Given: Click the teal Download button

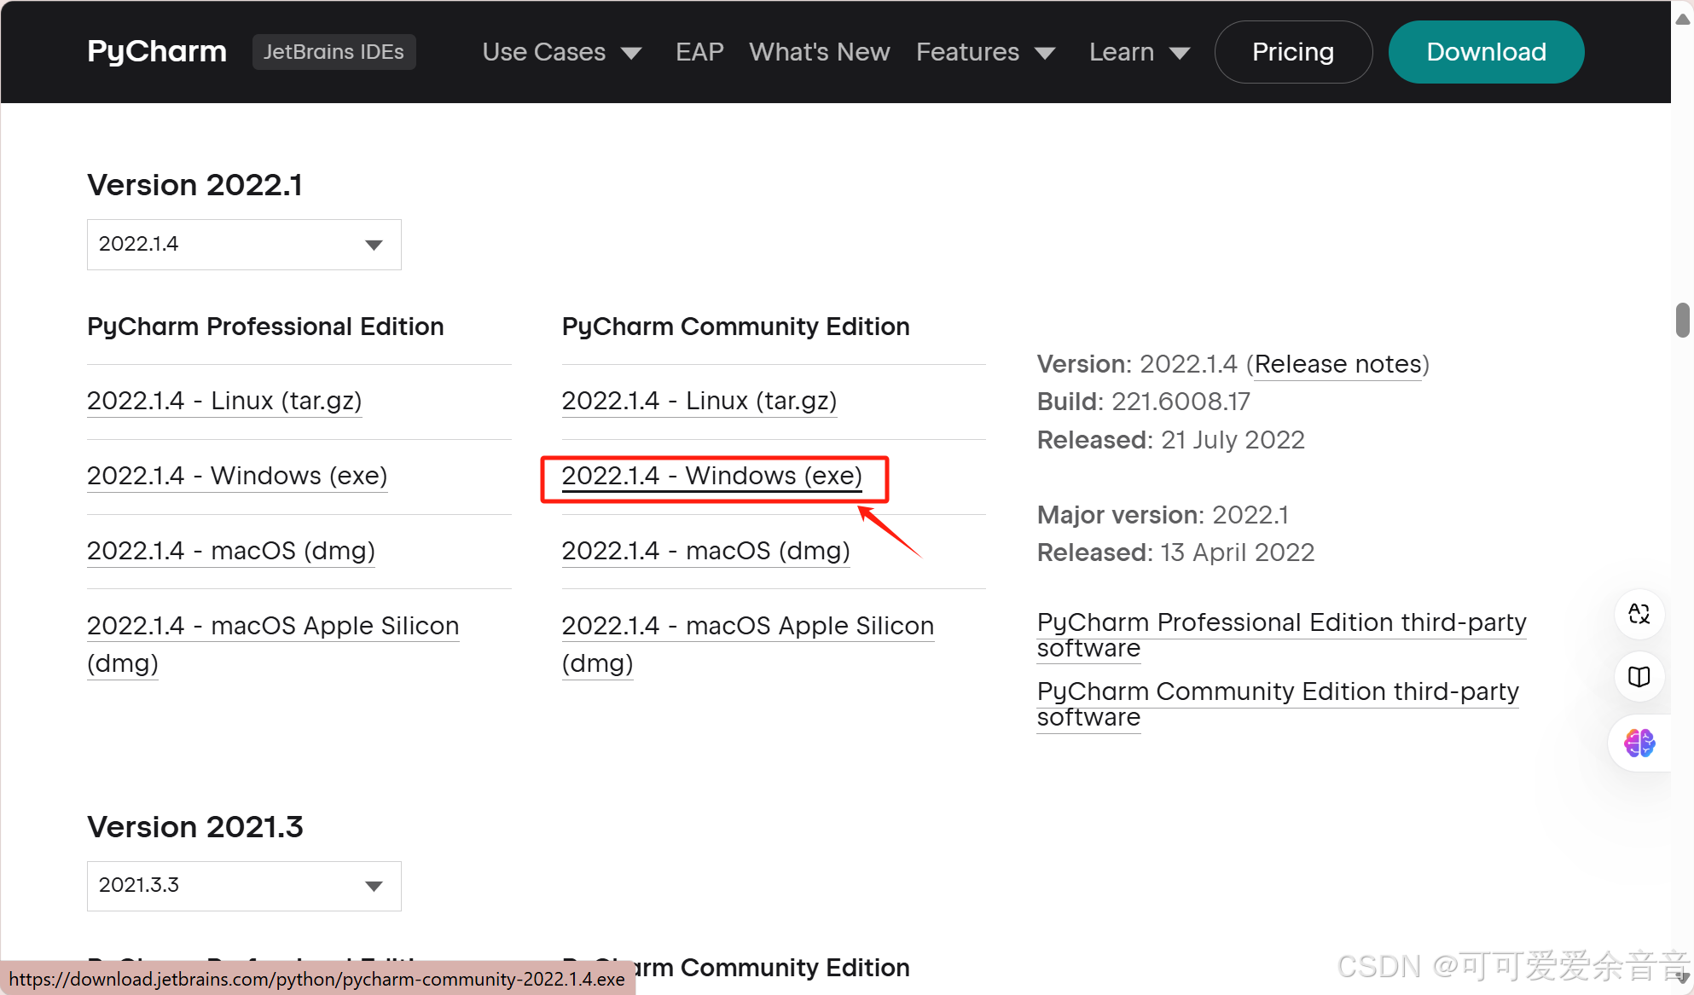Looking at the screenshot, I should click(x=1486, y=52).
